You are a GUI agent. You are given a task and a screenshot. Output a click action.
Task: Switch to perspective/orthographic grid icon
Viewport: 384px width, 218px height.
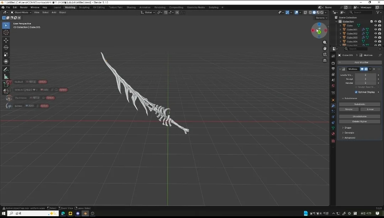[325, 61]
